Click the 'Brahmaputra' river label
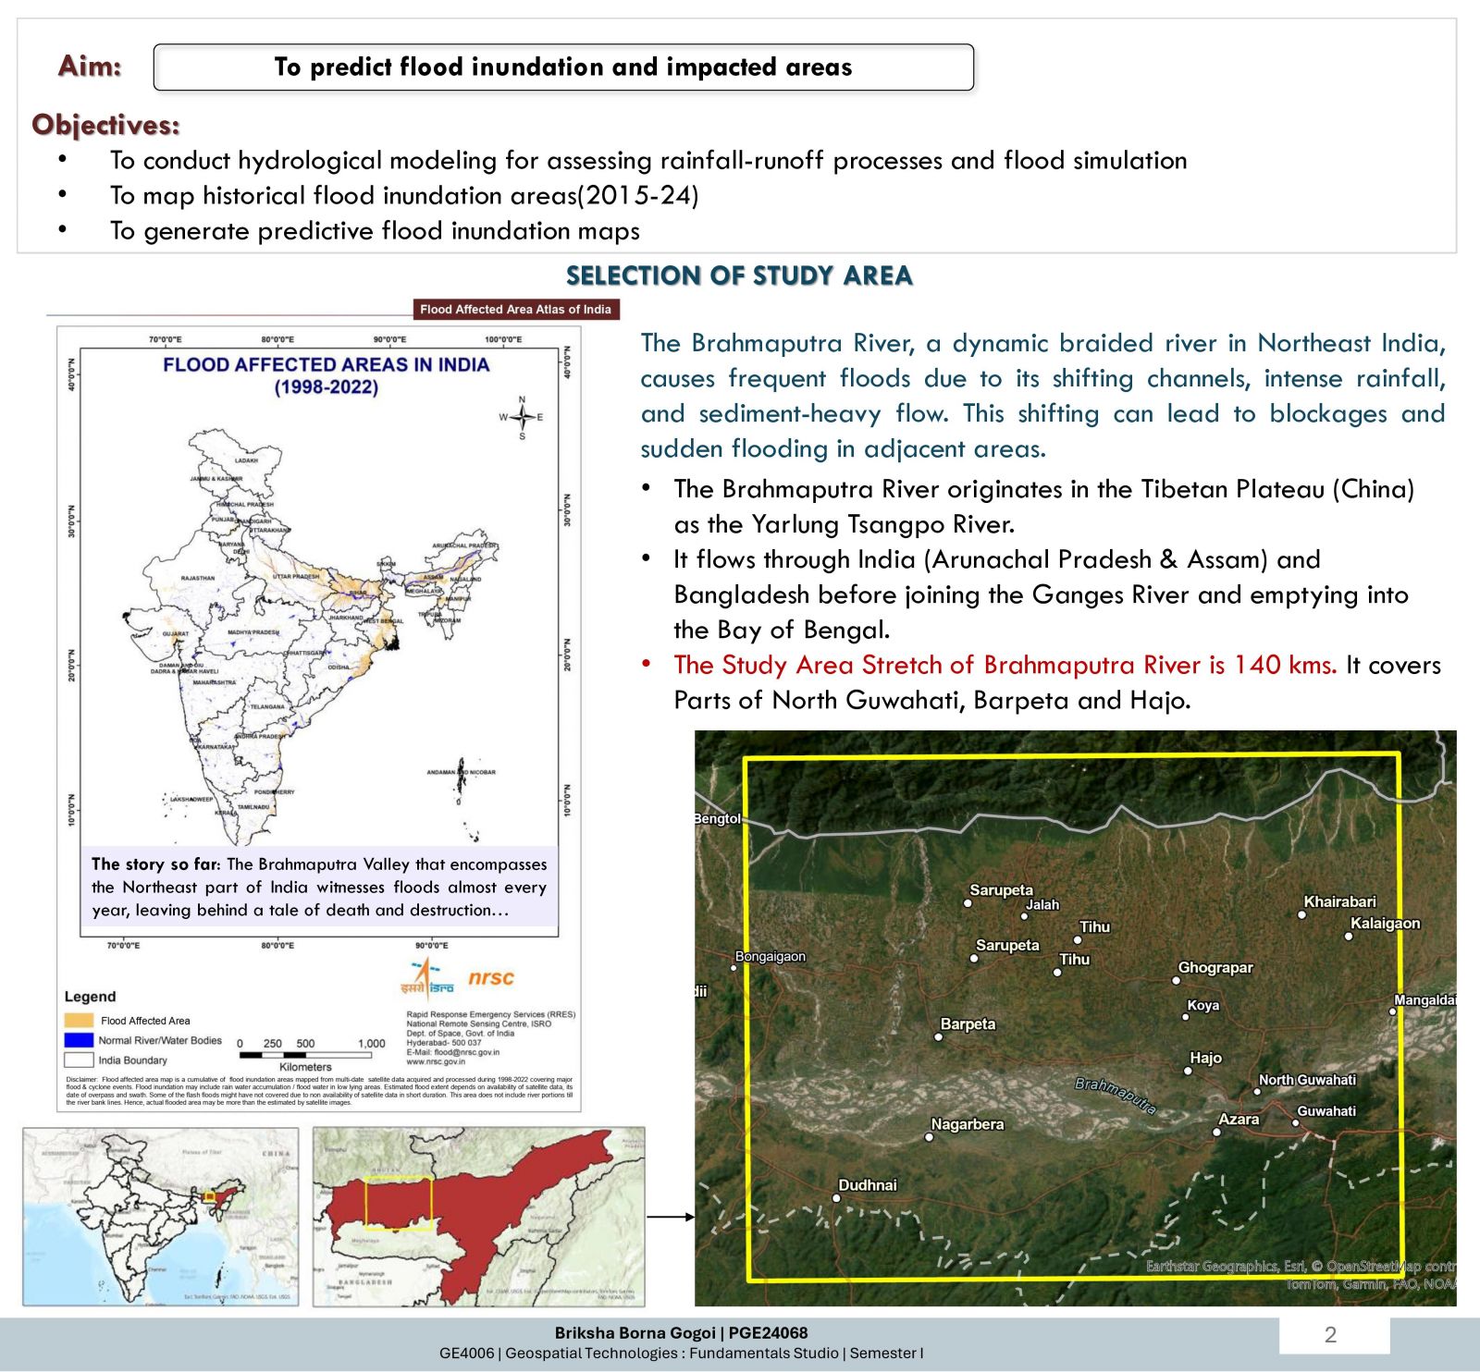Image resolution: width=1480 pixels, height=1372 pixels. point(1116,1096)
